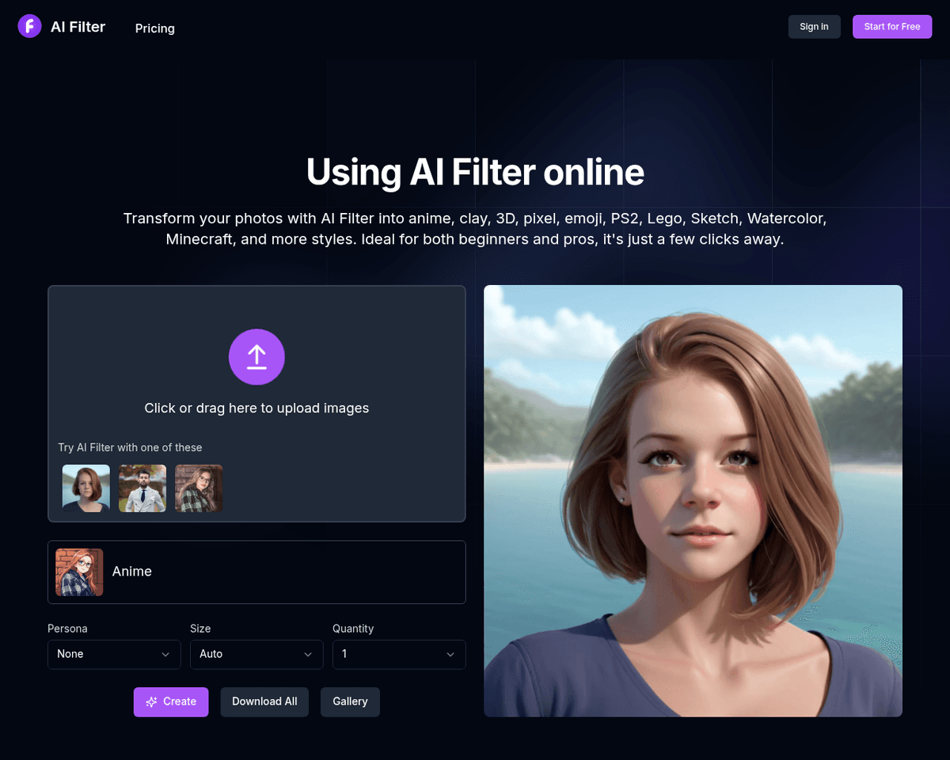
Task: Click the generated portrait preview image
Action: tap(693, 500)
